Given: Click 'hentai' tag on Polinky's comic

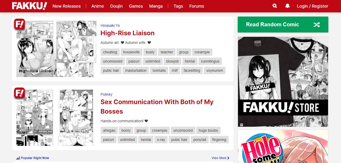Looking at the screenshot, I should (146, 140).
